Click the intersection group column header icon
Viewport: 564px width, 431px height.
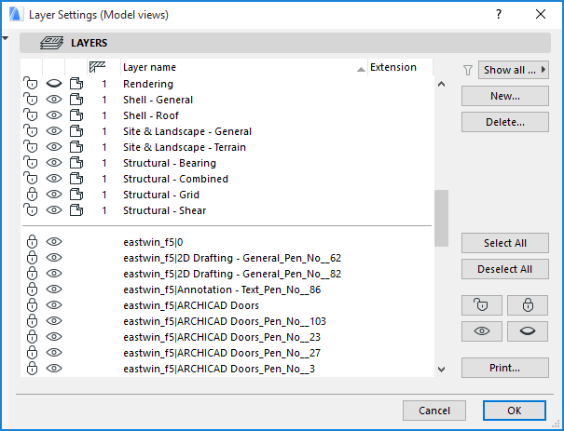96,67
